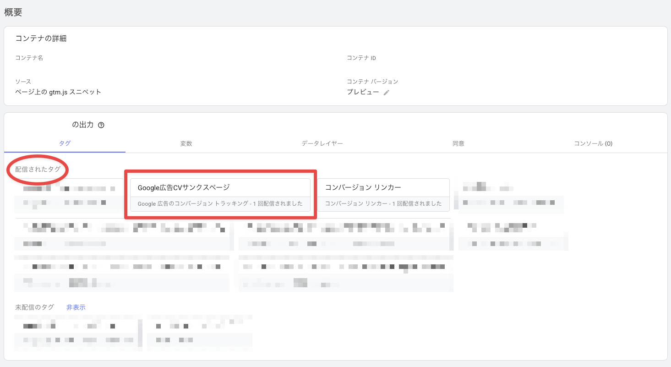Click the コンバージョン リンカー - 1 回配信されました status line
This screenshot has height=367, width=671.
point(383,203)
